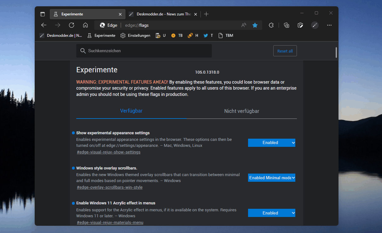Open the Twitter T bookmark
This screenshot has height=233, width=382.
pos(208,36)
